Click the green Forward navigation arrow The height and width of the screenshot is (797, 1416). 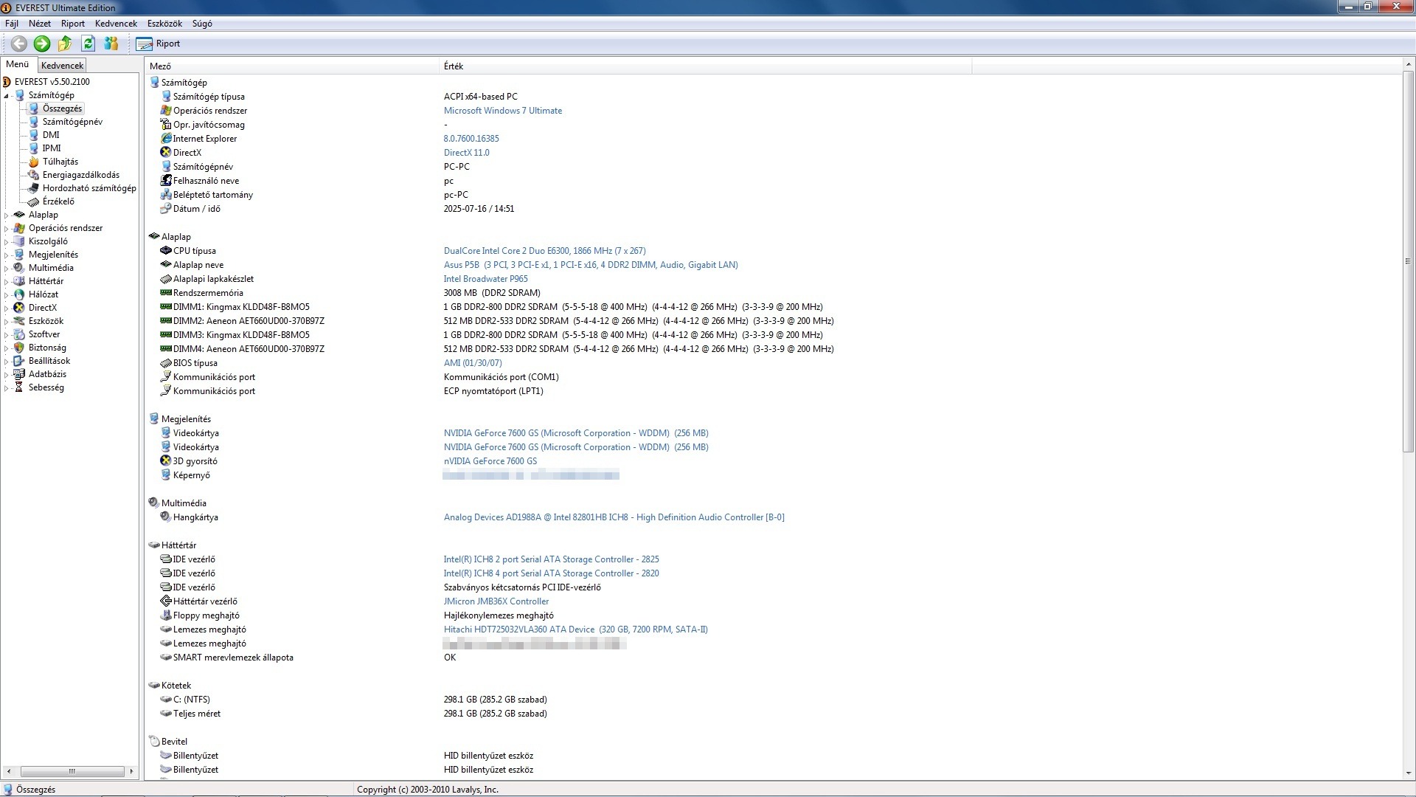click(42, 44)
